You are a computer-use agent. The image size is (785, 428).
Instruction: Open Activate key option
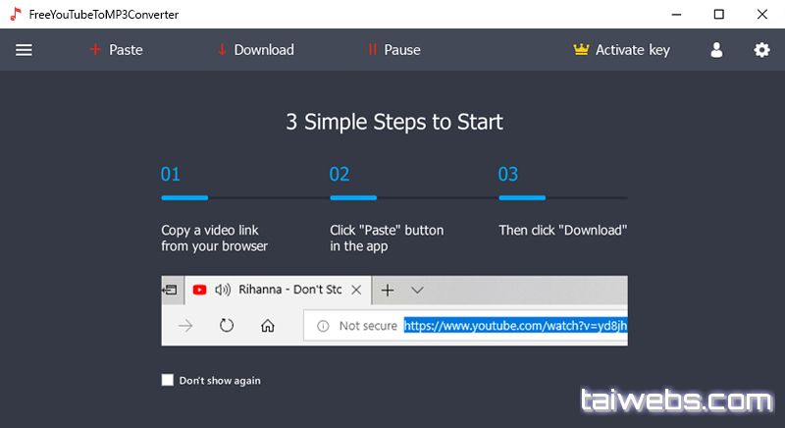tap(621, 50)
